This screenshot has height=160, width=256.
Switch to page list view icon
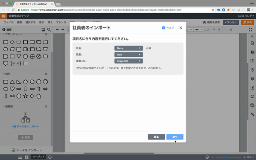[x=20, y=157]
